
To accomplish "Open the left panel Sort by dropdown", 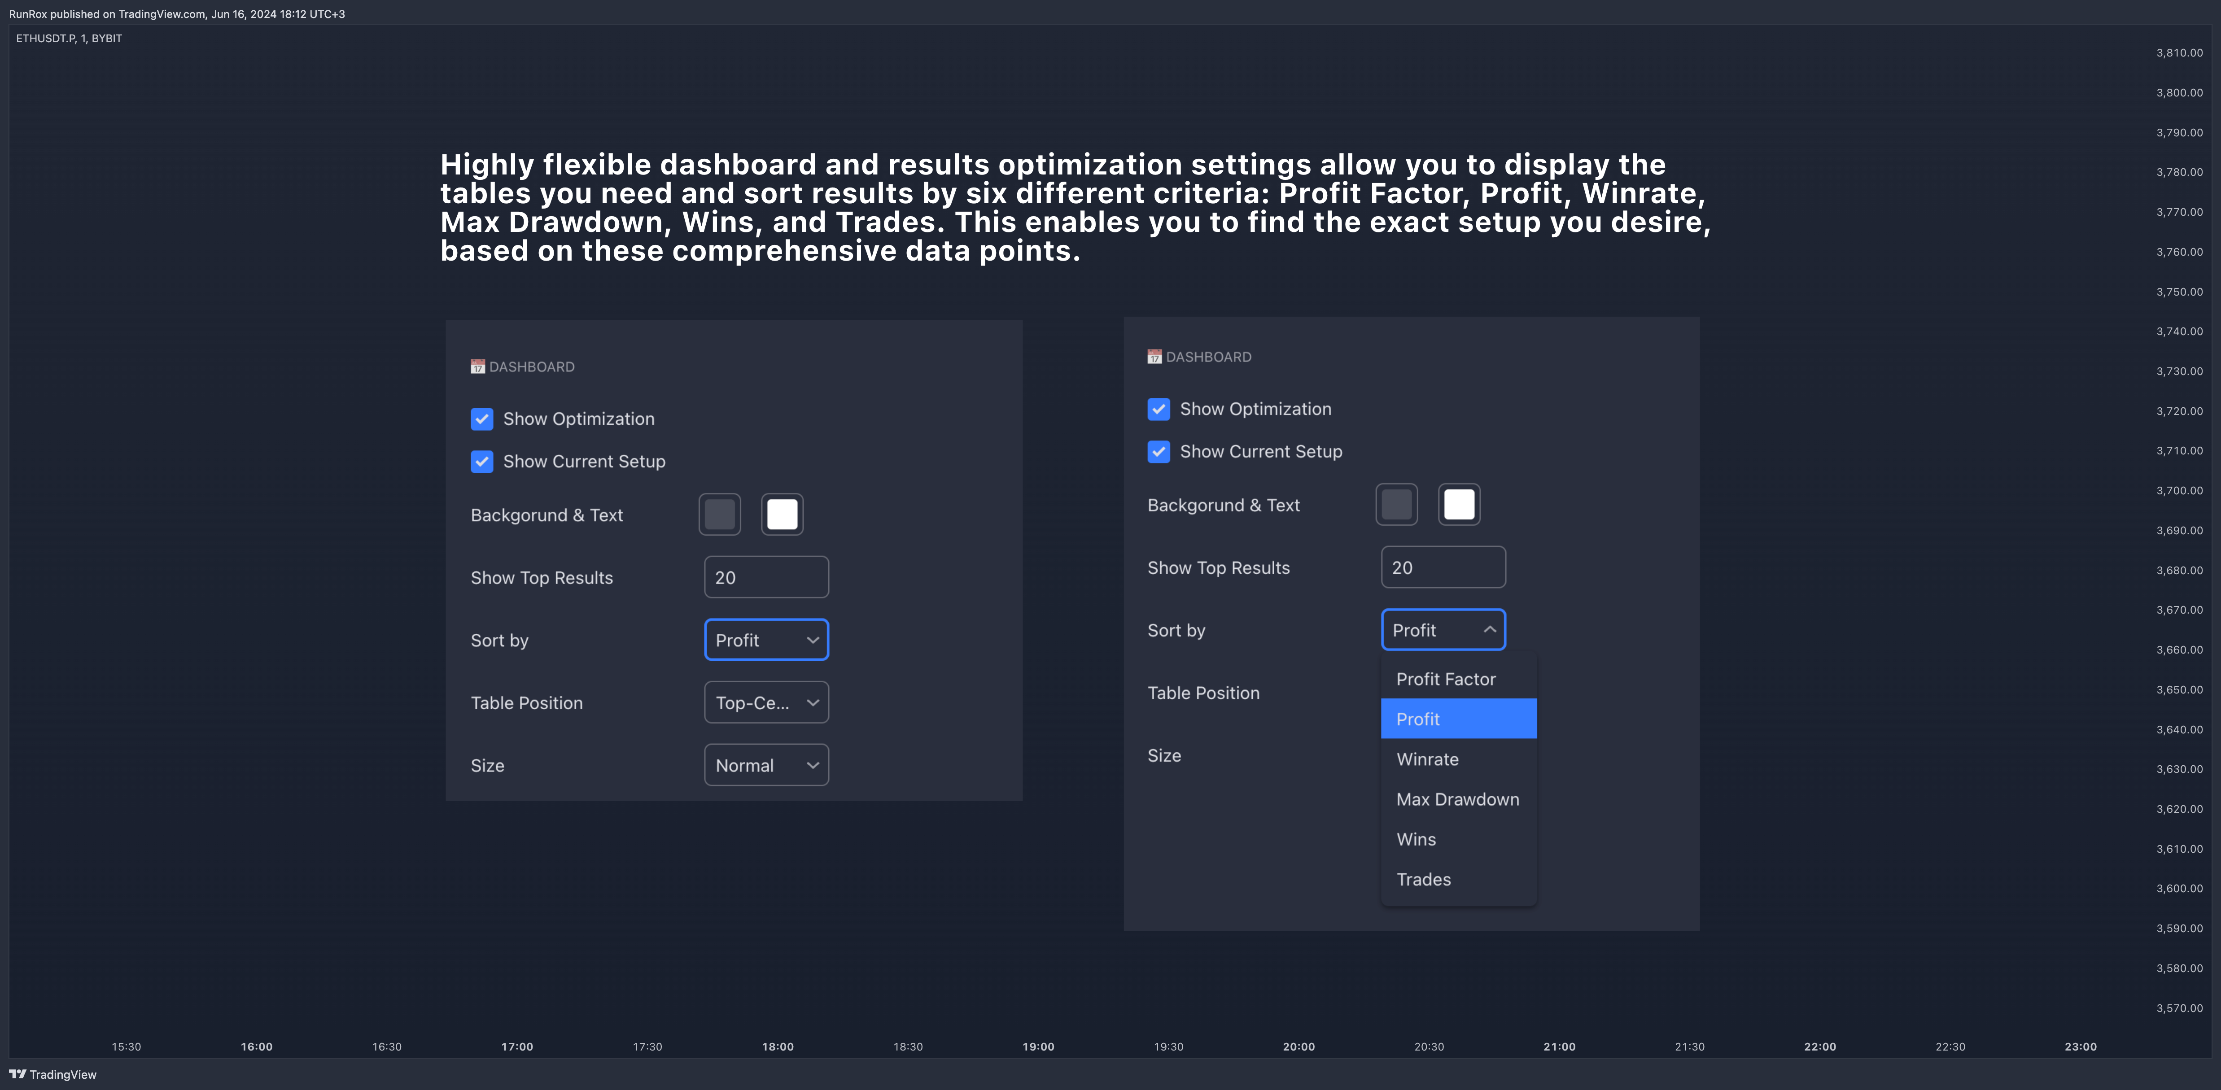I will (x=765, y=640).
